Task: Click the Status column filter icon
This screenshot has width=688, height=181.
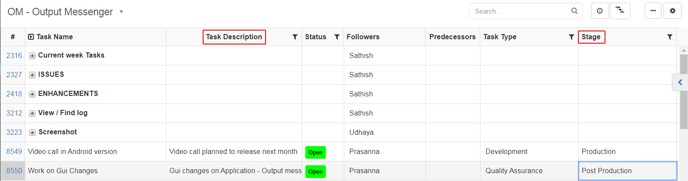Action: tap(337, 37)
